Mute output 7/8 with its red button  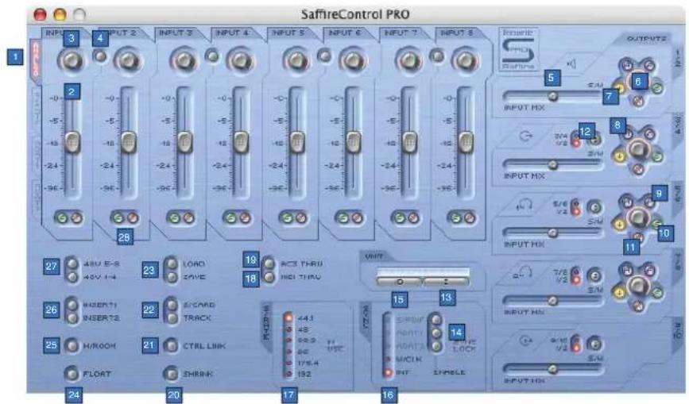(x=638, y=306)
